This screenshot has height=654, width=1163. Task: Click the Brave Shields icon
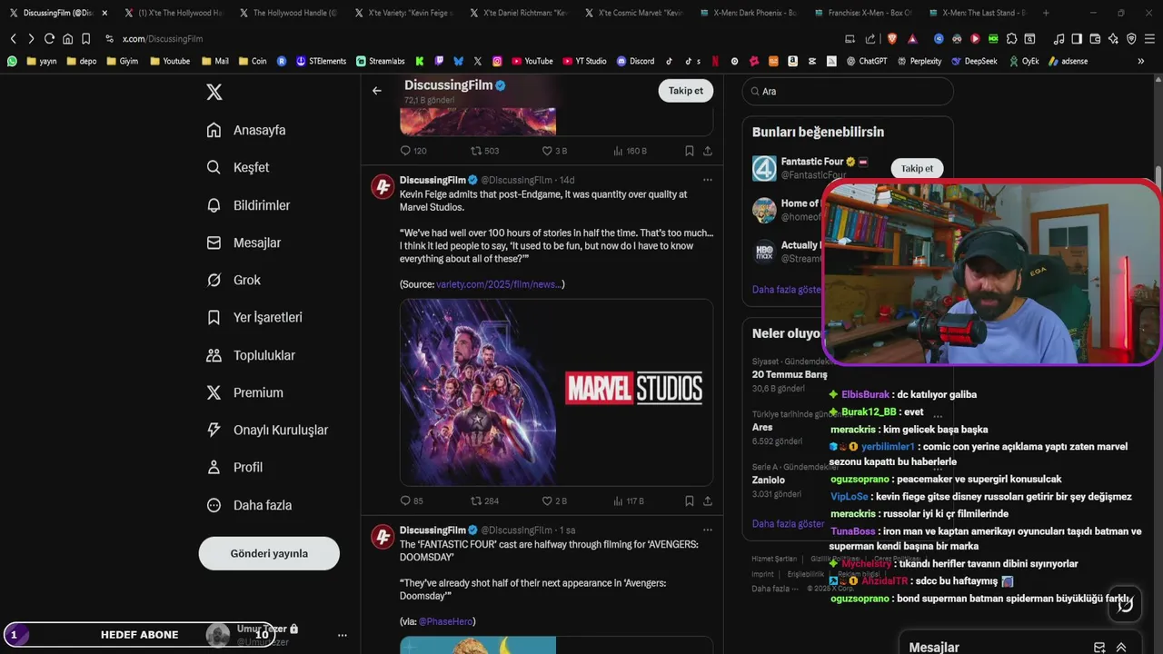(892, 39)
